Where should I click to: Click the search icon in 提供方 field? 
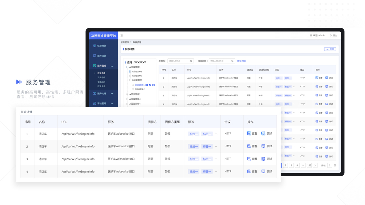point(191,61)
